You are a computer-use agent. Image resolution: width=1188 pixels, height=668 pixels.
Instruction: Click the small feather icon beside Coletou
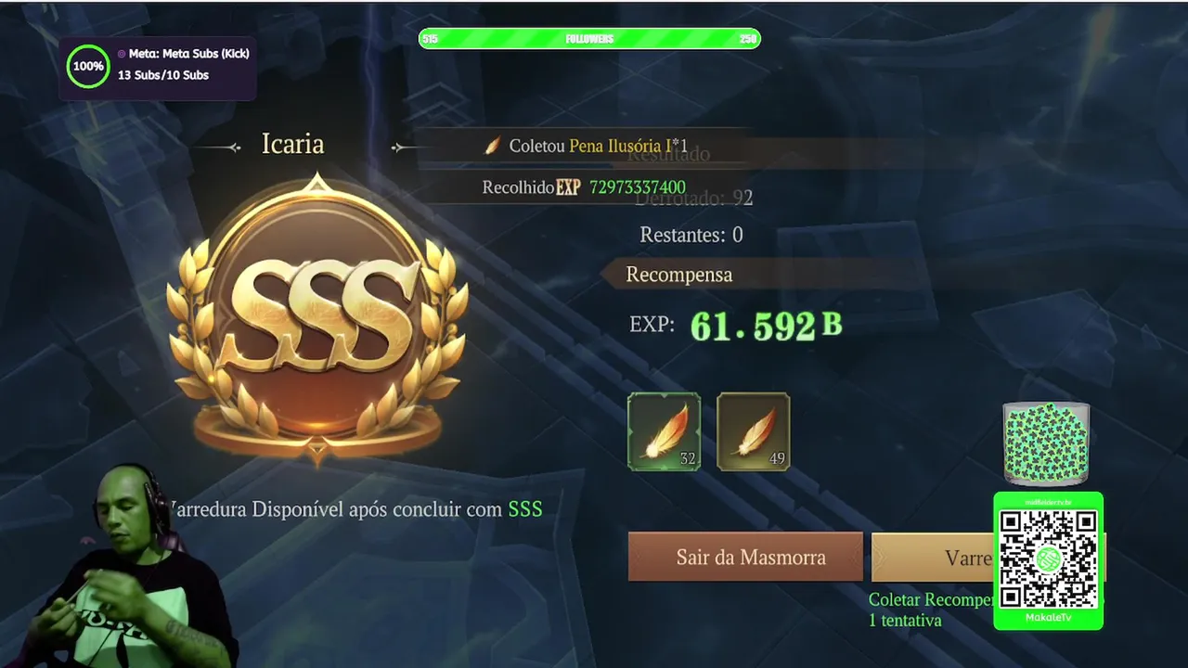coord(493,146)
